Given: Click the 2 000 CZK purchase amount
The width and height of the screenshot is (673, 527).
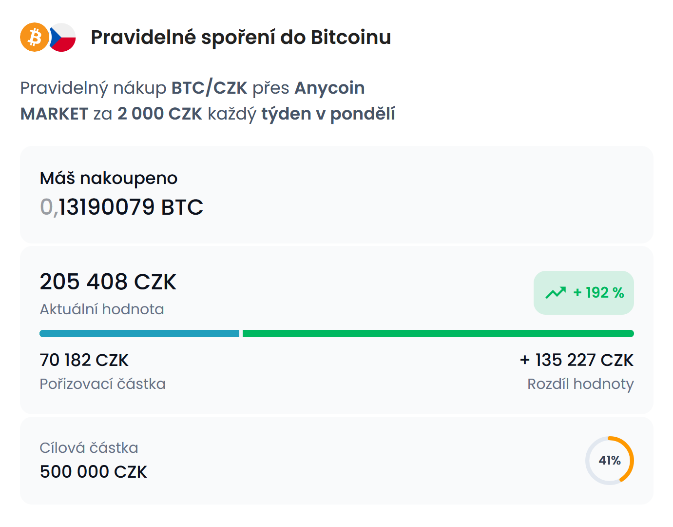Looking at the screenshot, I should (160, 114).
